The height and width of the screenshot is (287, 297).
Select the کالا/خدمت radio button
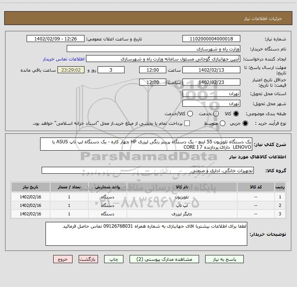pos(190,114)
